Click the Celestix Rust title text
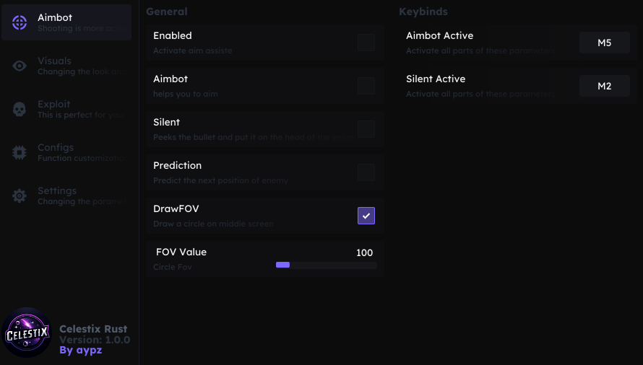Screen dimensions: 643x365 click(93, 329)
